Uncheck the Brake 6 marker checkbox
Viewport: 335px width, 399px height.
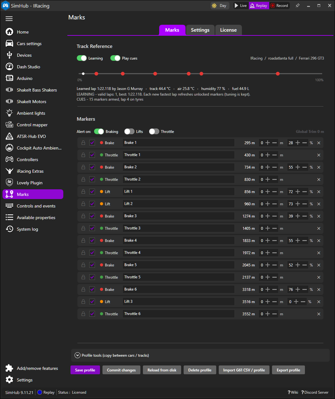[92, 289]
